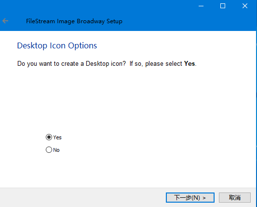Click the 下一步(N) > next button
The height and width of the screenshot is (207, 257).
(x=190, y=197)
